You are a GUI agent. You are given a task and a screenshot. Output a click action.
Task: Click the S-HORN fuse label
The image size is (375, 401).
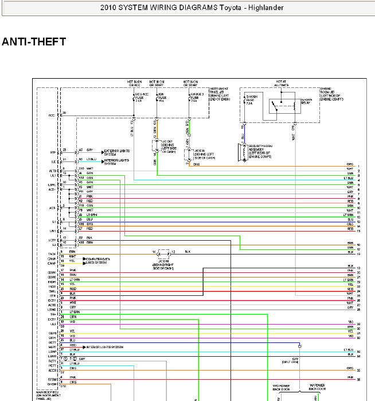(252, 100)
